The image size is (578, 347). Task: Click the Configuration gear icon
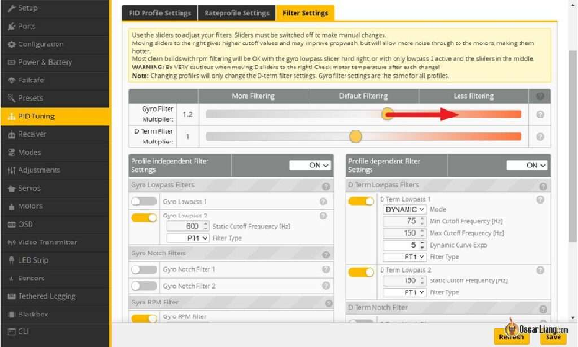[x=11, y=44]
